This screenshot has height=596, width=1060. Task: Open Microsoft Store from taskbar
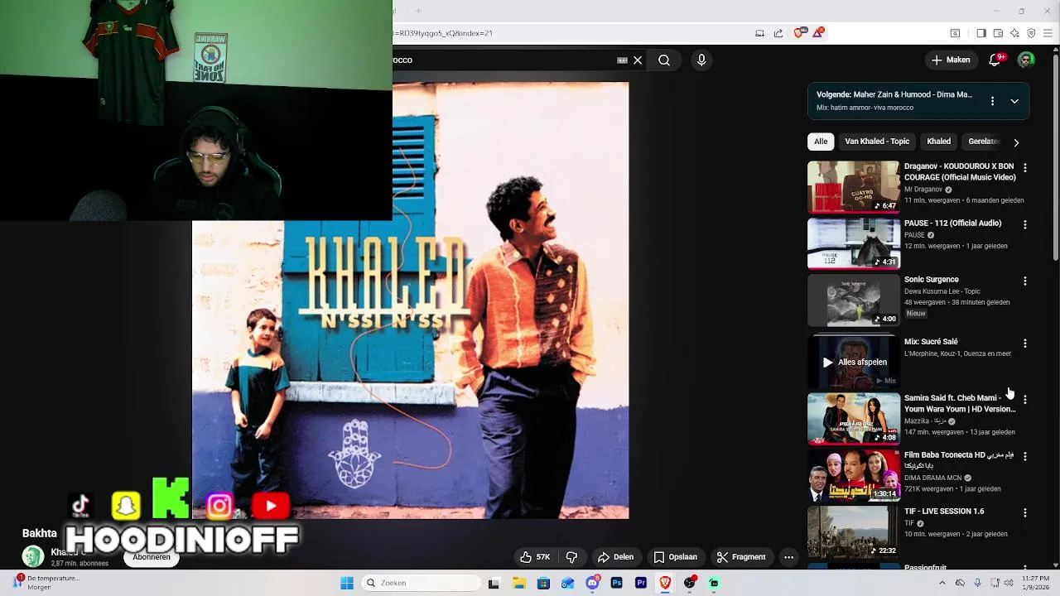coord(543,583)
